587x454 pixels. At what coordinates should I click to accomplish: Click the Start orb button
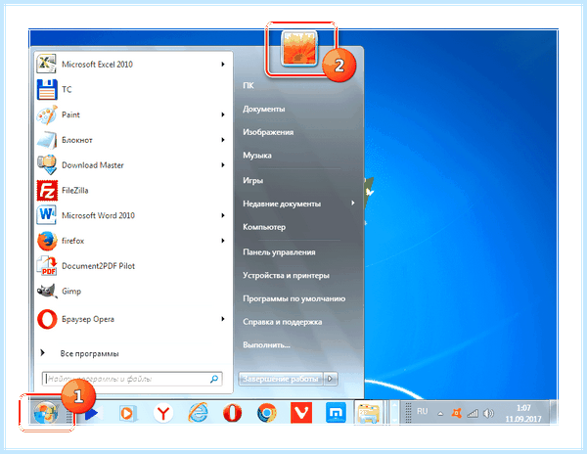pyautogui.click(x=46, y=413)
